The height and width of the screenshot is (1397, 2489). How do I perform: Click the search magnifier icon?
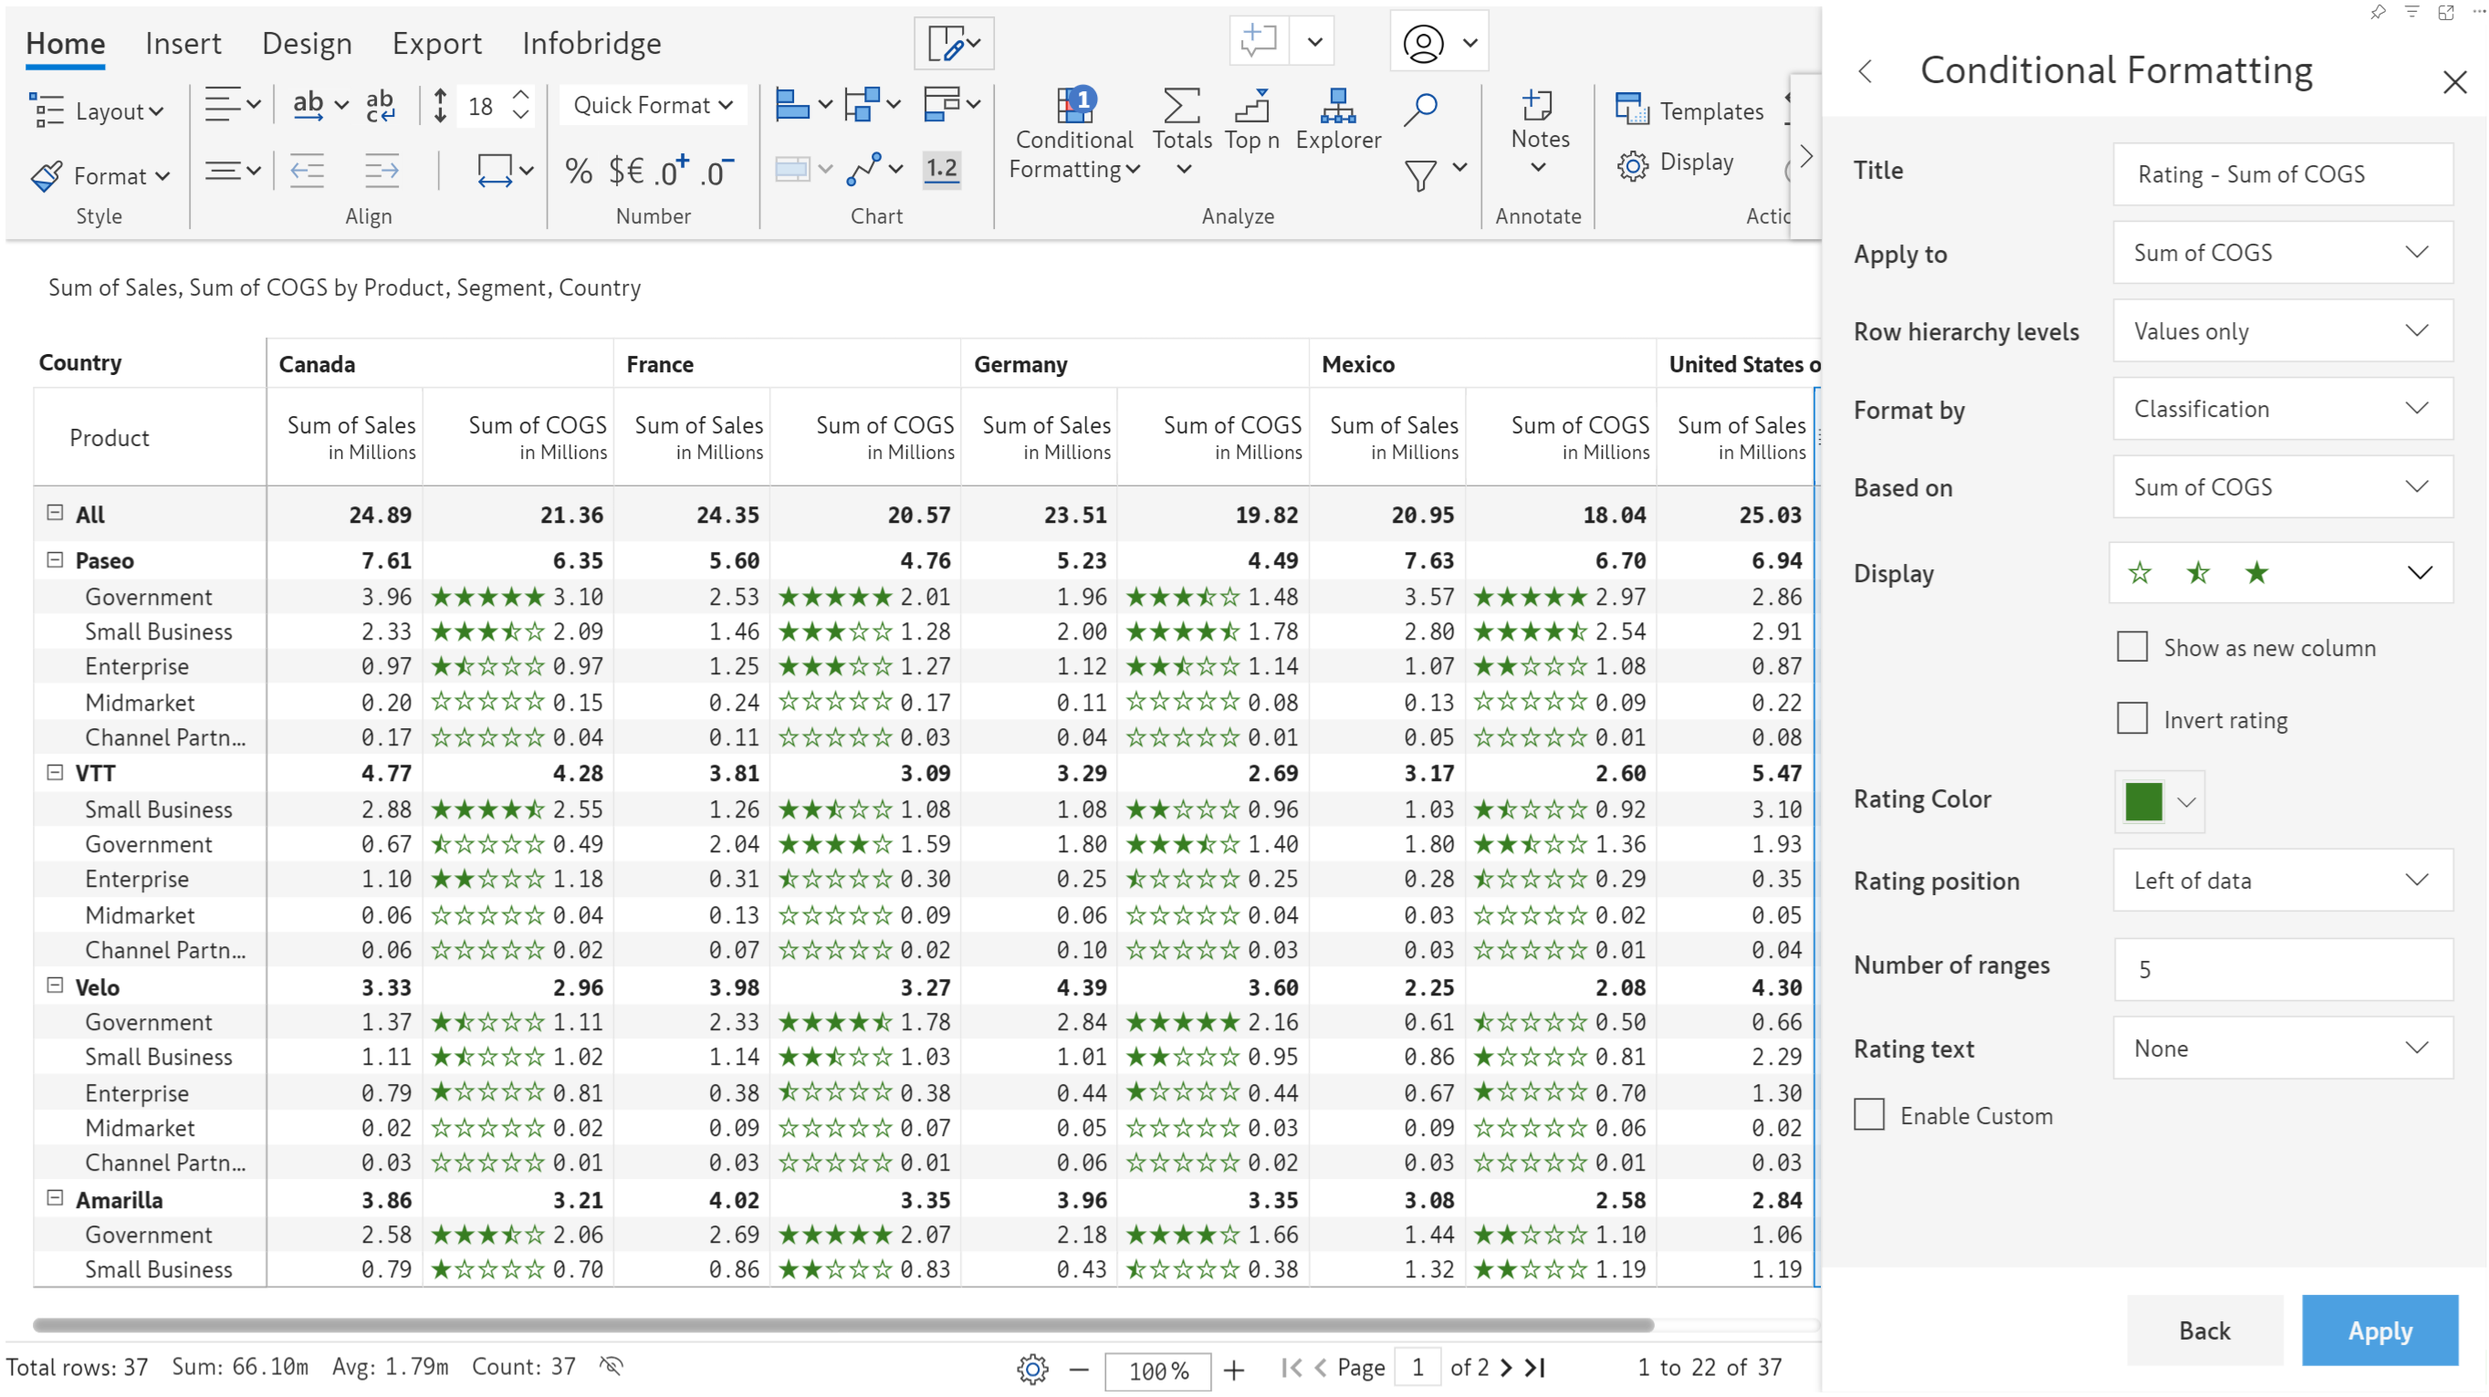click(x=1419, y=109)
